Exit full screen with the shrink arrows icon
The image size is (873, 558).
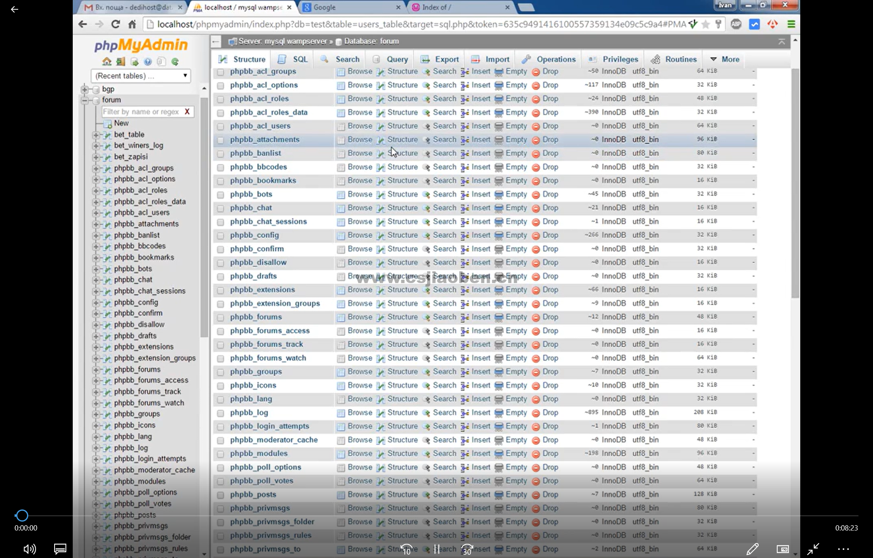pyautogui.click(x=813, y=549)
